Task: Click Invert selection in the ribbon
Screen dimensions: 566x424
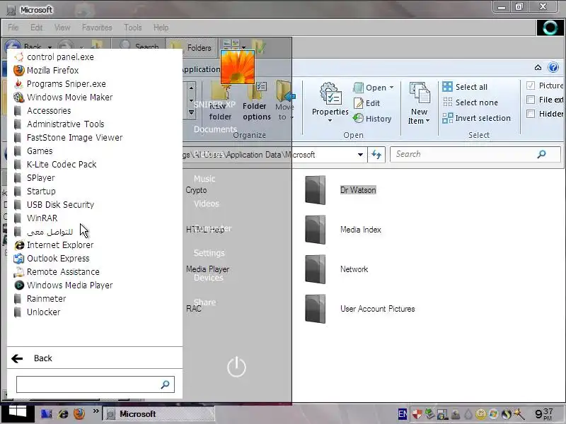Action: click(476, 118)
